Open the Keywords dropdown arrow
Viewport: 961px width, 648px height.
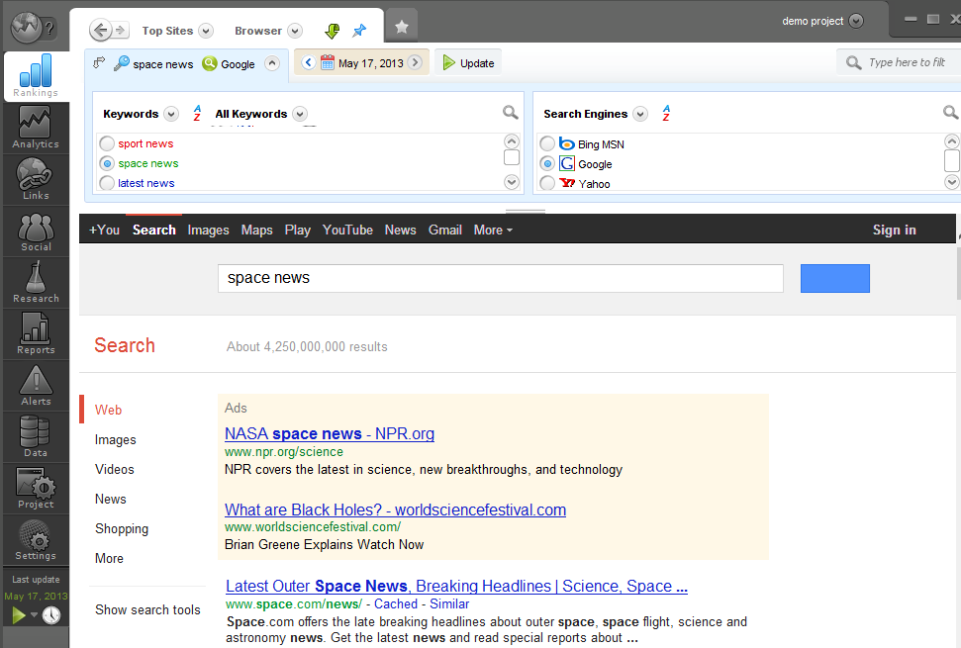(x=171, y=114)
